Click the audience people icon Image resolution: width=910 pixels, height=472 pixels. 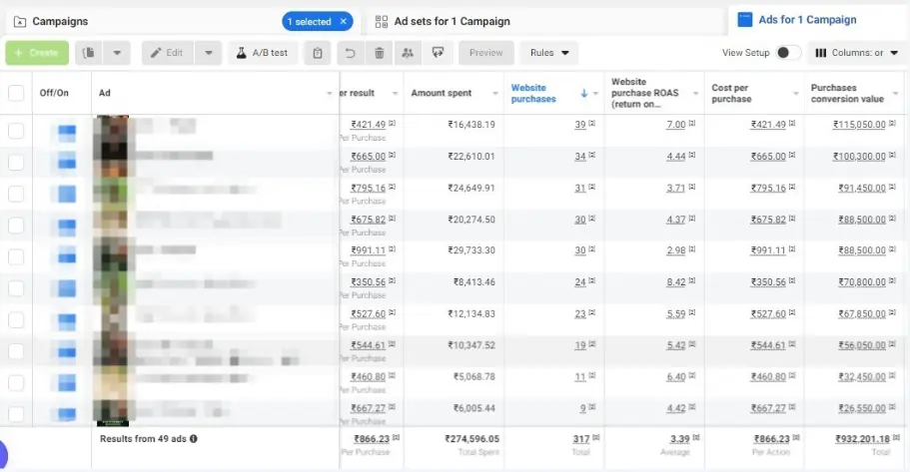point(407,53)
